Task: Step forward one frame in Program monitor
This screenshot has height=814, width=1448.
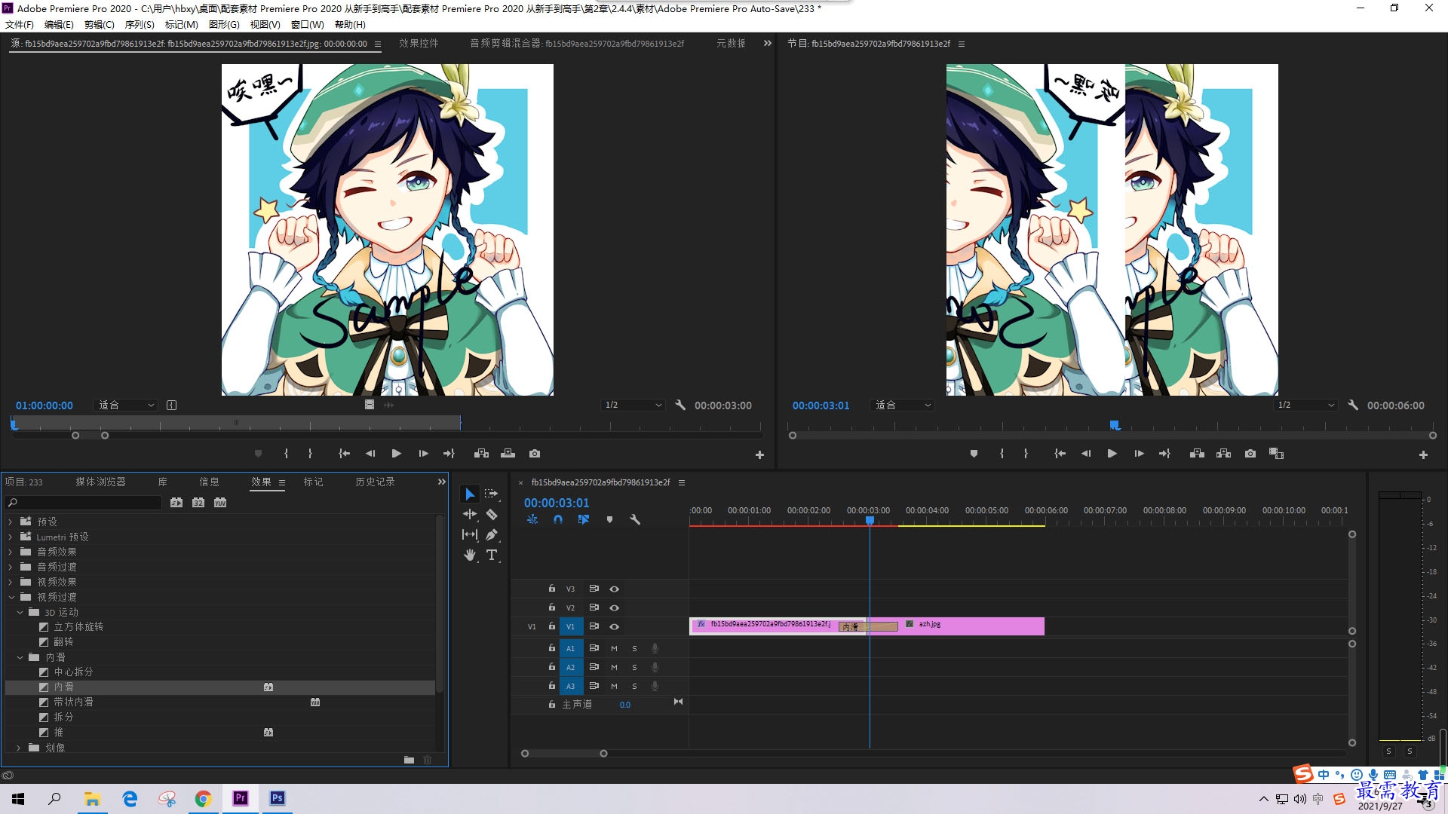Action: pyautogui.click(x=1139, y=454)
